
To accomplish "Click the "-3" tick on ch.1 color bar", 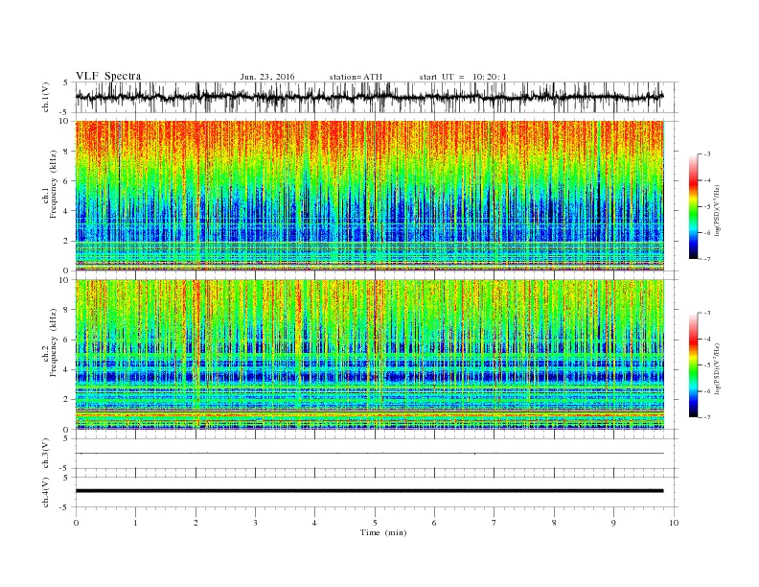I will pos(707,154).
